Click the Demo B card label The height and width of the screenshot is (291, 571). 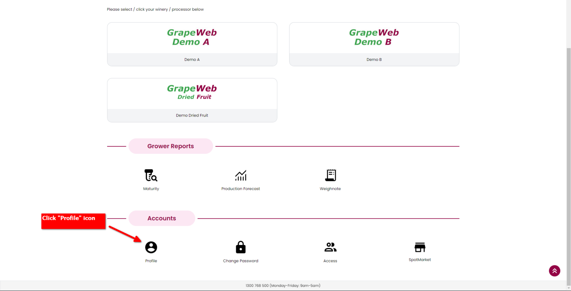pos(374,59)
